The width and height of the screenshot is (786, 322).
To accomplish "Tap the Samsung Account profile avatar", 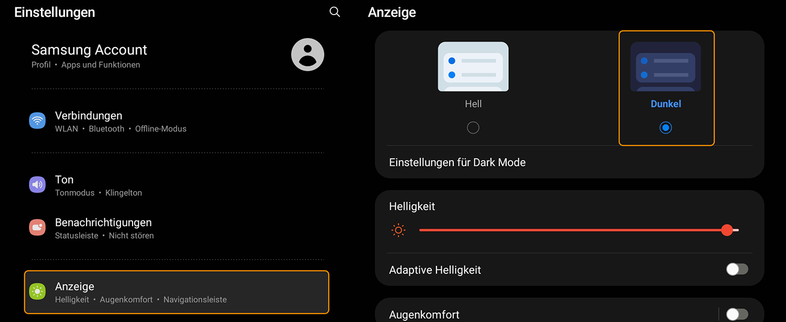I will coord(308,54).
